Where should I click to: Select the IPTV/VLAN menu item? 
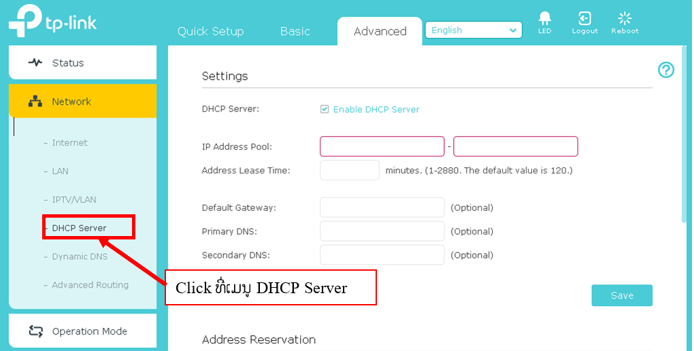(x=73, y=199)
